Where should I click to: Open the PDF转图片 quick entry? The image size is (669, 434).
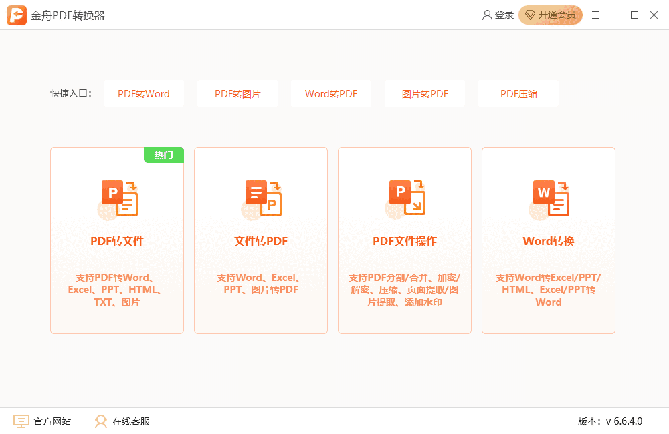pyautogui.click(x=237, y=93)
